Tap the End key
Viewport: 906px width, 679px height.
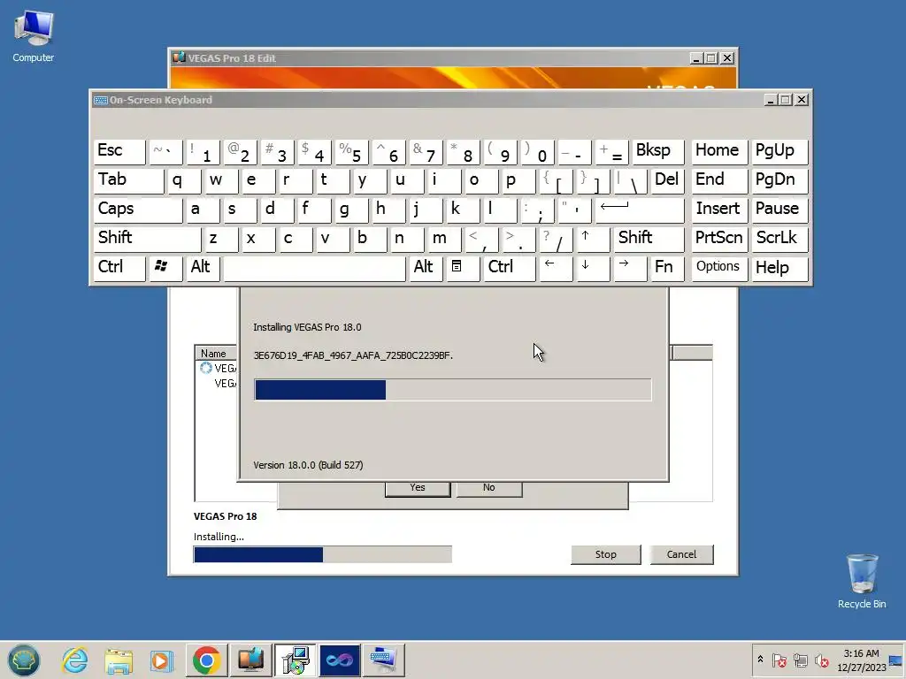(719, 180)
